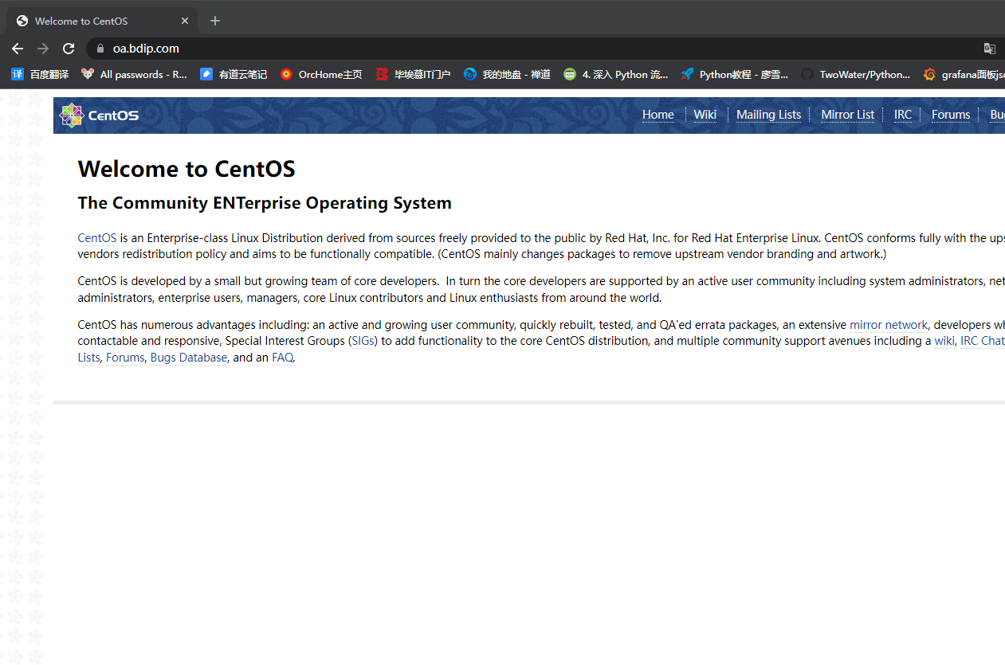Screen dimensions: 1005x665
Task: Open the All passwords bookmark
Action: pos(134,74)
